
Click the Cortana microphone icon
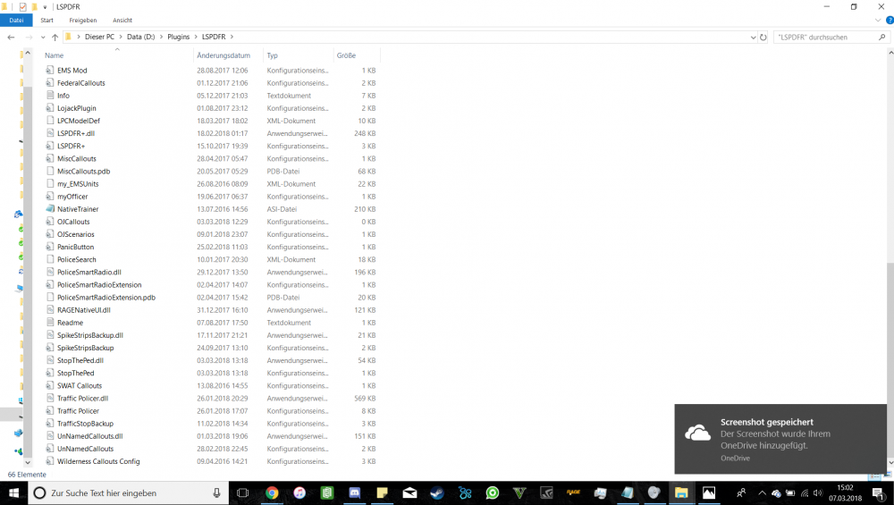(216, 493)
